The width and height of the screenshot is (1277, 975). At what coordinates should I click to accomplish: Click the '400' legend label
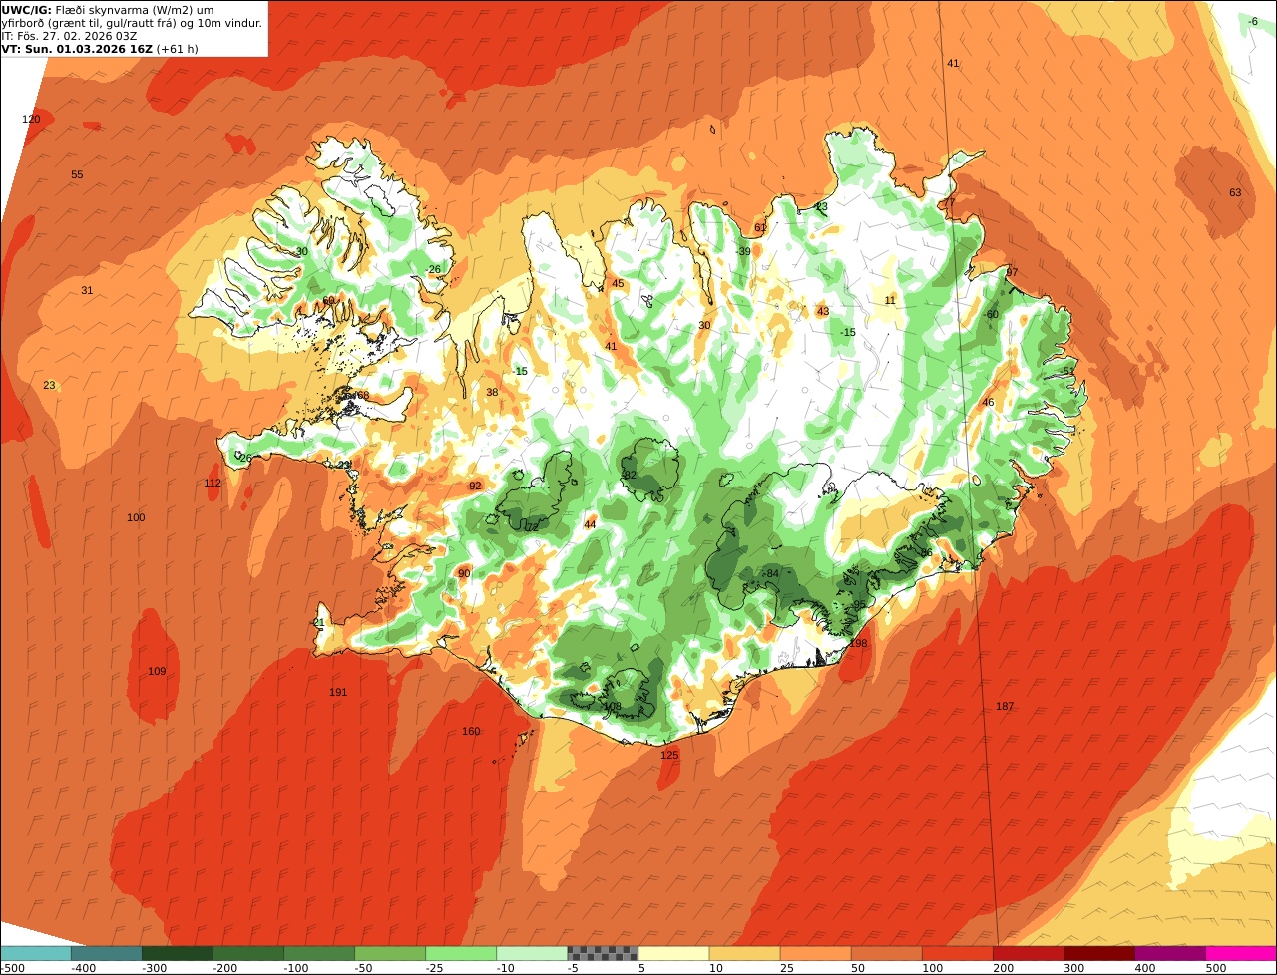pyautogui.click(x=1145, y=968)
